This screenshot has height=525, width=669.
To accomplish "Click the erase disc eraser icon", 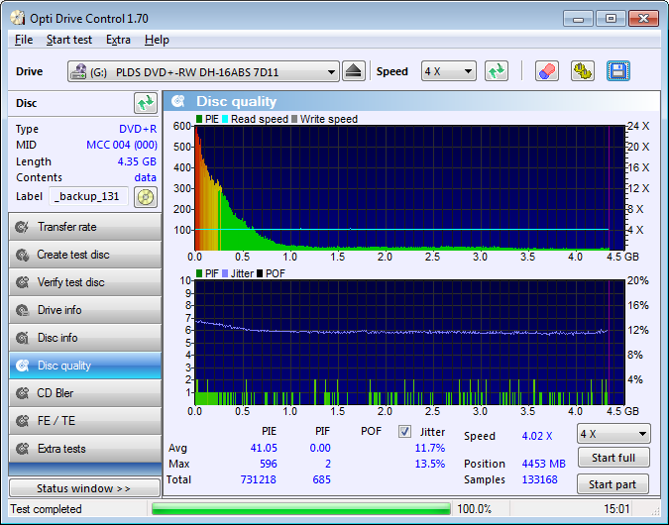I will (547, 71).
